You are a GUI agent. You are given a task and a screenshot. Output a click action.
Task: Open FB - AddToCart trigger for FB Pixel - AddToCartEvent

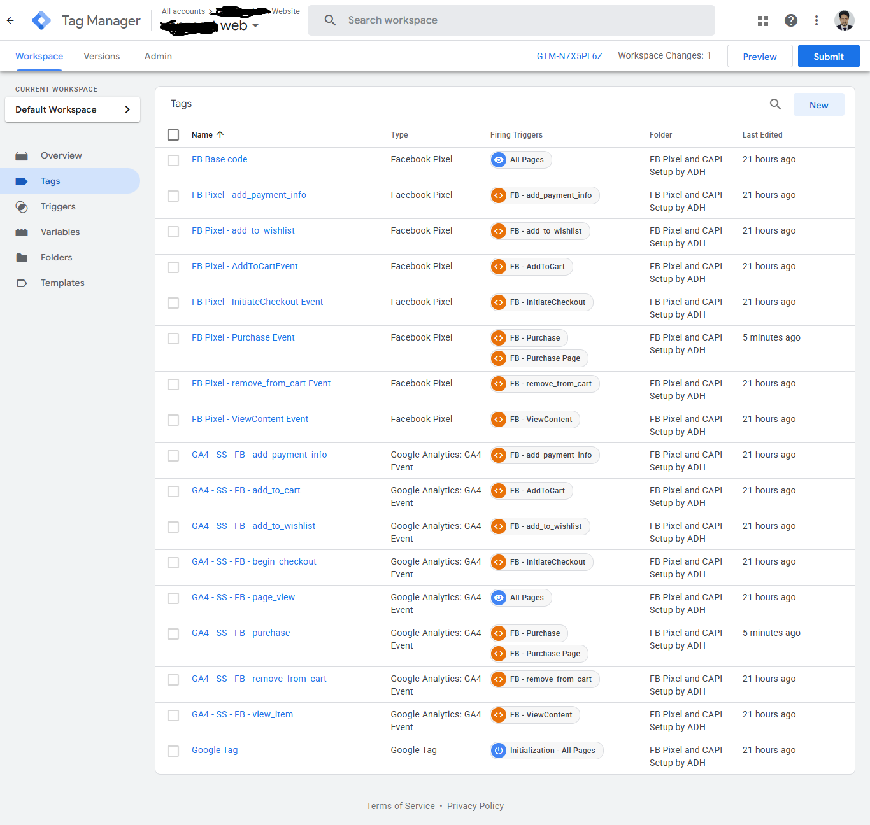tap(531, 267)
